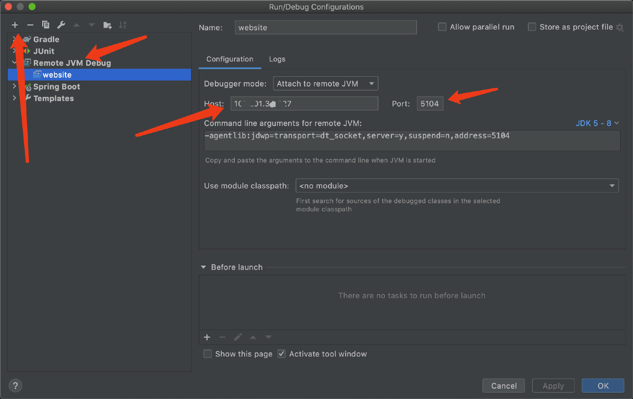Viewport: 633px width, 399px height.
Task: Expand the Spring Boot tree node
Action: coord(14,86)
